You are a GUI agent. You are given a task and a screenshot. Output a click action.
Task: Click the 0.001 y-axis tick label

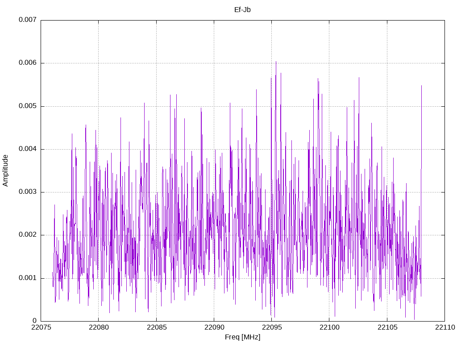click(28, 278)
